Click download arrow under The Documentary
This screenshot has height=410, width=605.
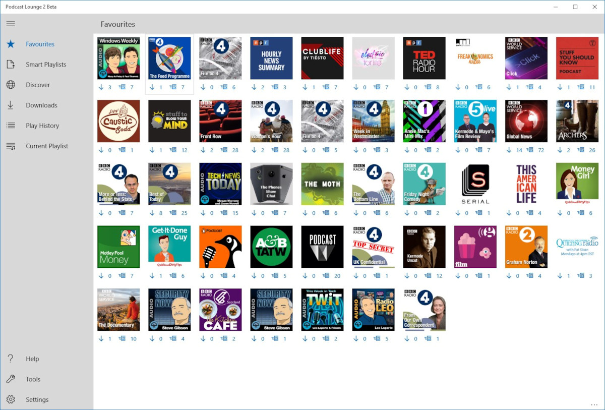point(102,339)
